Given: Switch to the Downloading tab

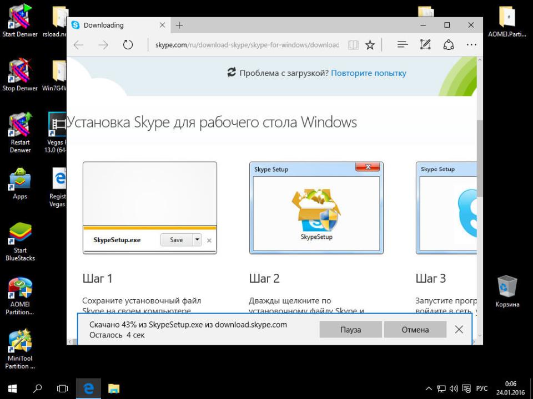Looking at the screenshot, I should coord(118,25).
